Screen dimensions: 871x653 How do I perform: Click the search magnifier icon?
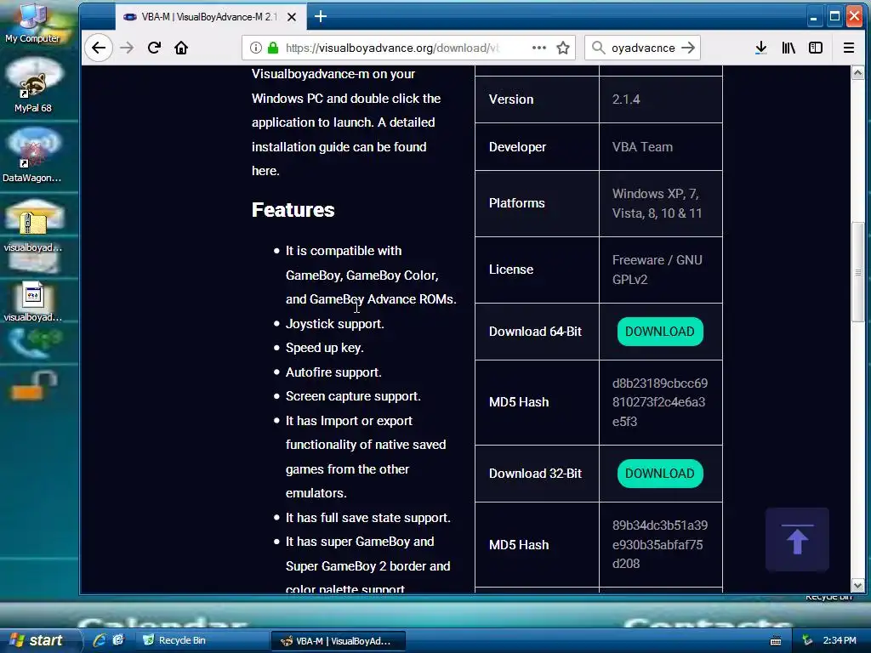[x=598, y=48]
